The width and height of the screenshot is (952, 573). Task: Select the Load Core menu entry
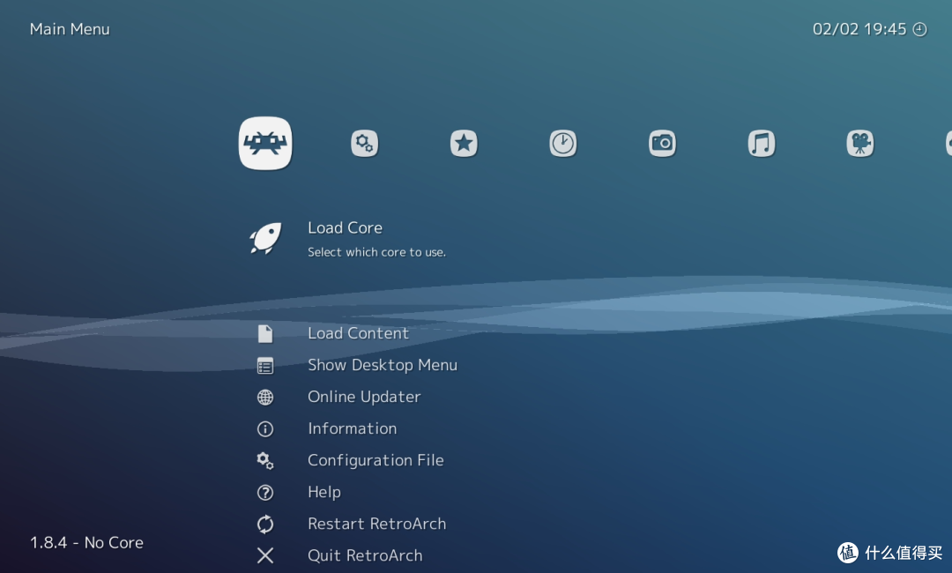(x=345, y=227)
